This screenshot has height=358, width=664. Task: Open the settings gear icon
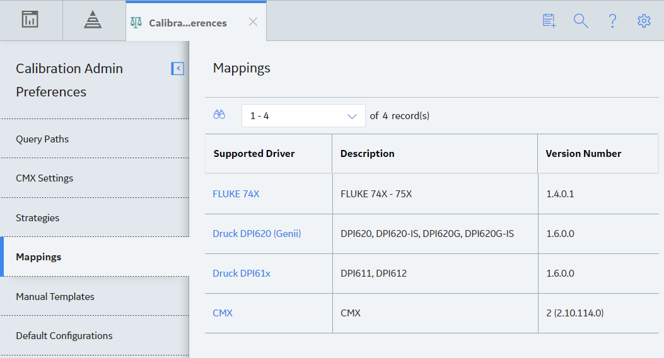[x=644, y=20]
